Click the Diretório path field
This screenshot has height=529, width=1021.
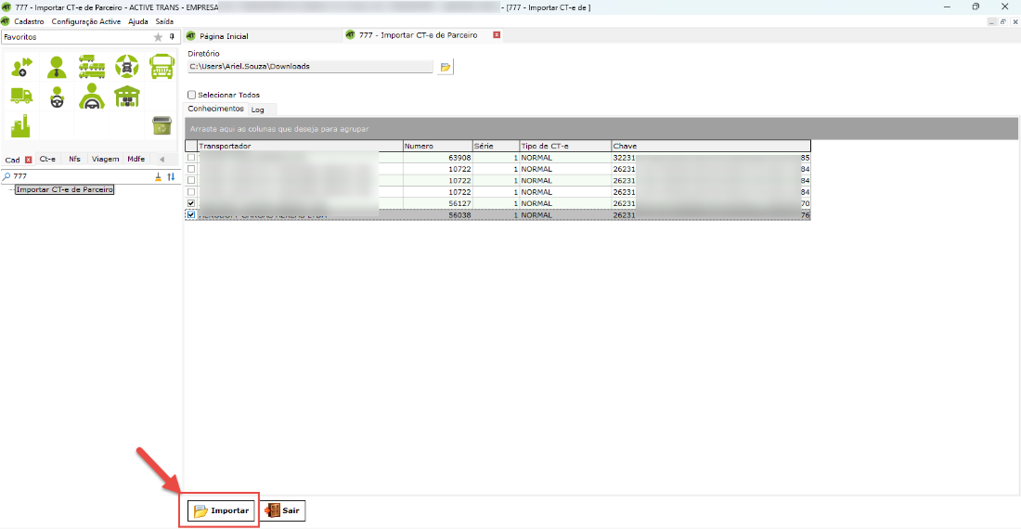tap(310, 67)
